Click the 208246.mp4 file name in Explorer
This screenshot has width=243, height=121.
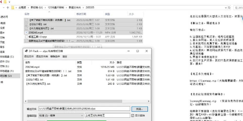pos(36,33)
